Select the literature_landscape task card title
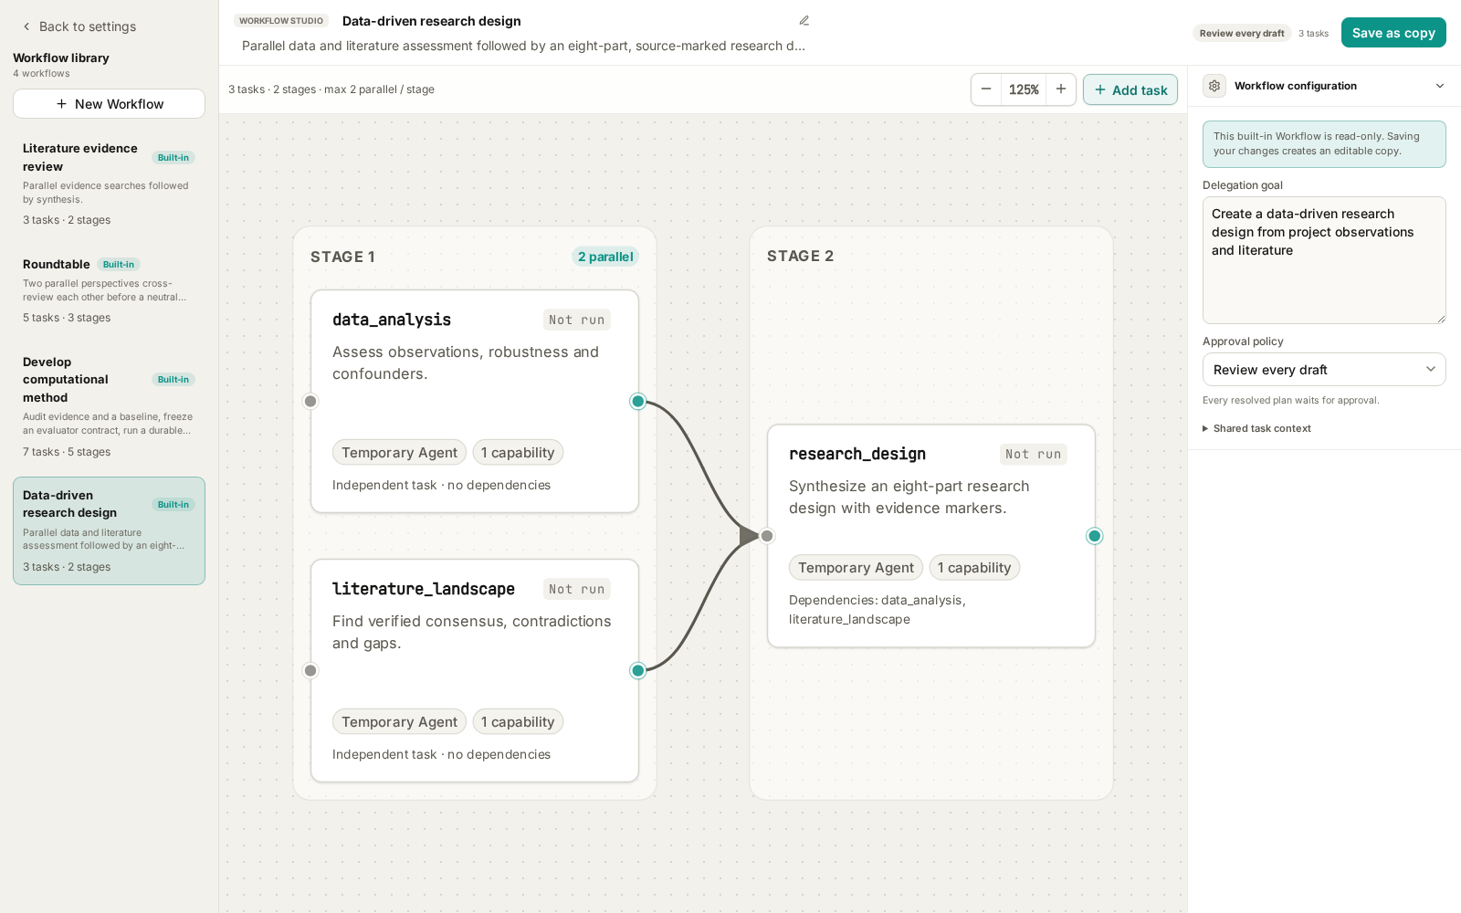Screen dimensions: 1461x913 424,589
